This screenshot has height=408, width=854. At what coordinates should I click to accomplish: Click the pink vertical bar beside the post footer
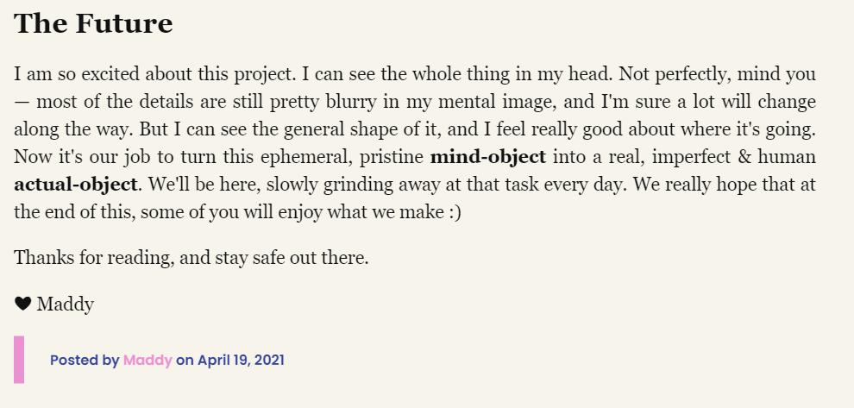[19, 359]
